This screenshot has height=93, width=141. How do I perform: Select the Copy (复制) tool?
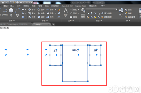point(32,13)
